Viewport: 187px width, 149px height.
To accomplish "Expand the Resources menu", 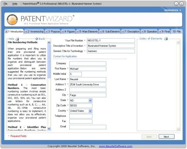I will [x=172, y=10].
